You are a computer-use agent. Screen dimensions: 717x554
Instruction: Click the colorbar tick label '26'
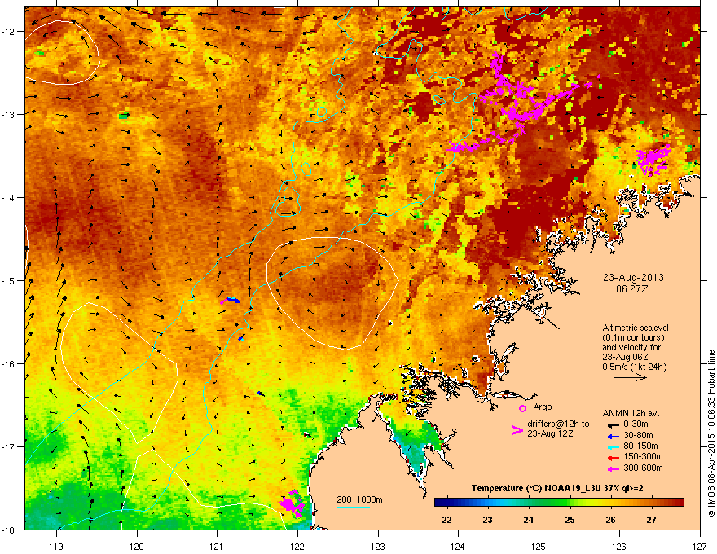coord(610,520)
